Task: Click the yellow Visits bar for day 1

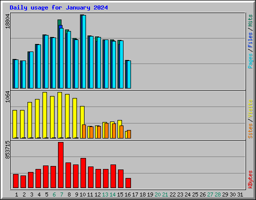Action: (14, 124)
